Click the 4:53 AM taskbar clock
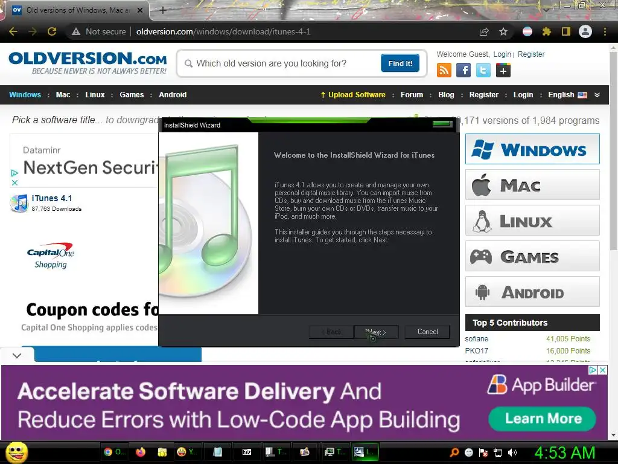 click(564, 452)
